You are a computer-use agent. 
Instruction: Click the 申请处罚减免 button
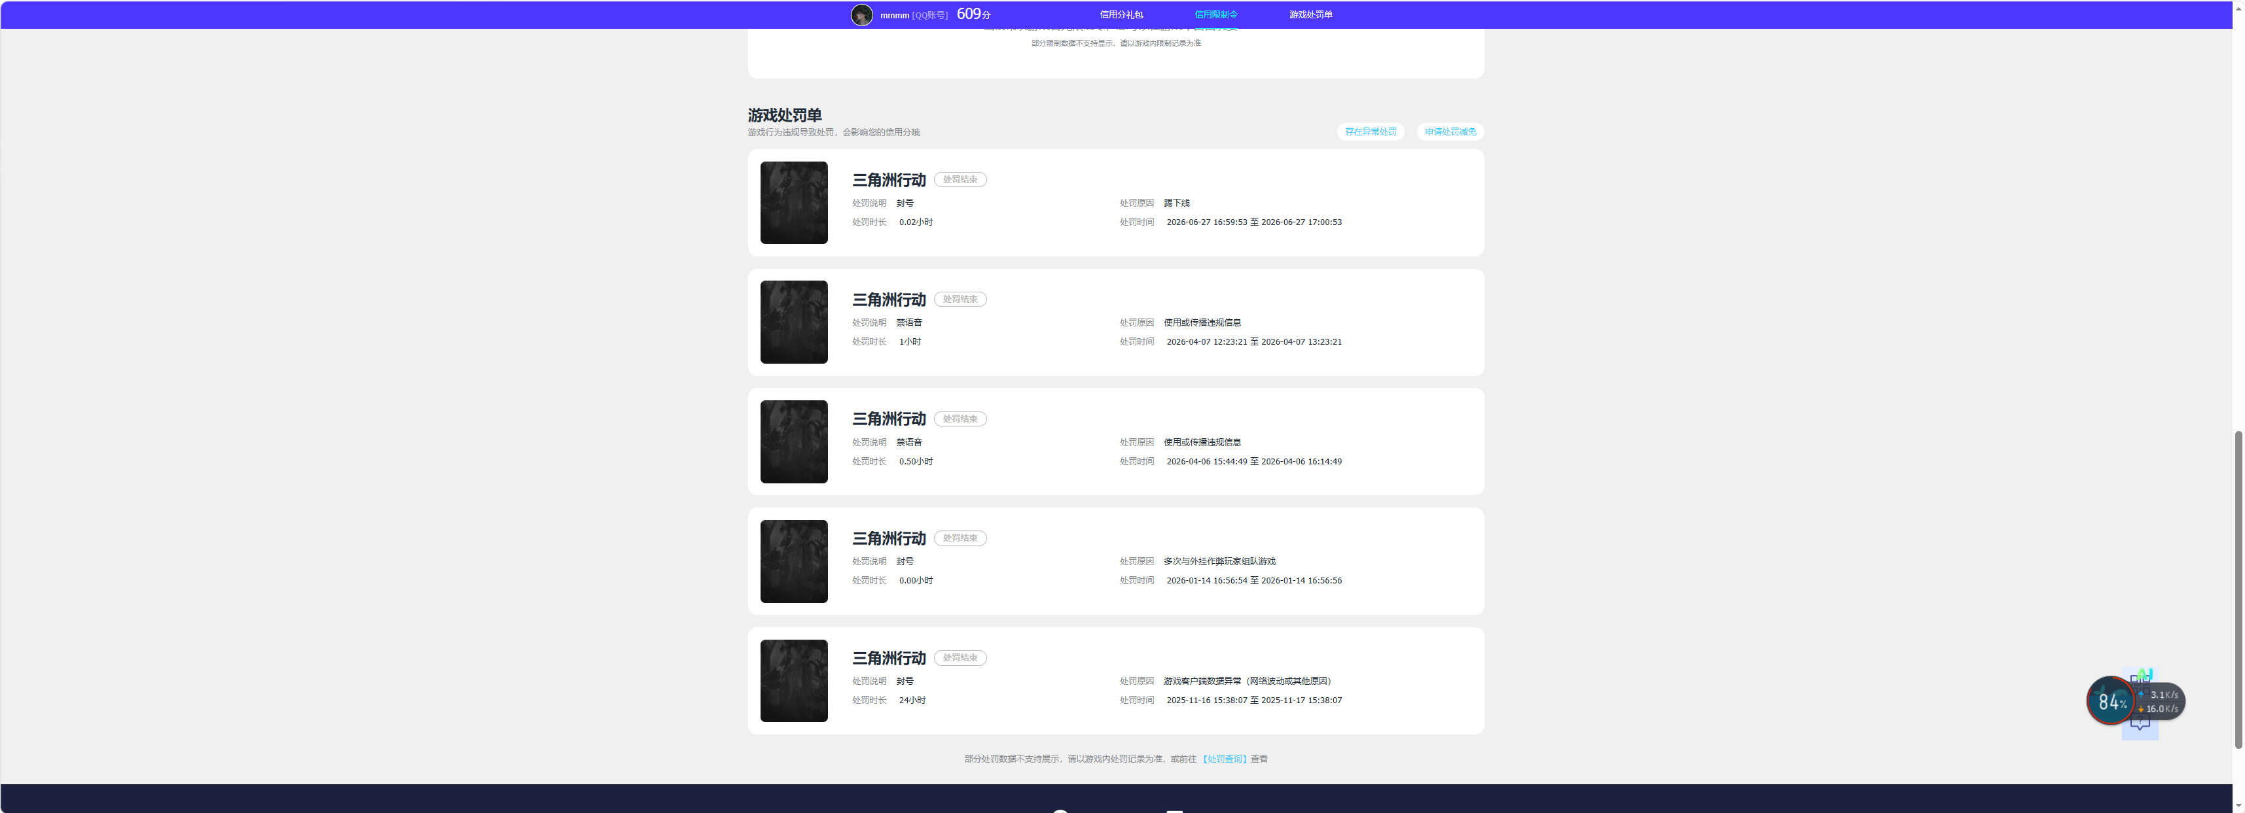click(x=1450, y=131)
